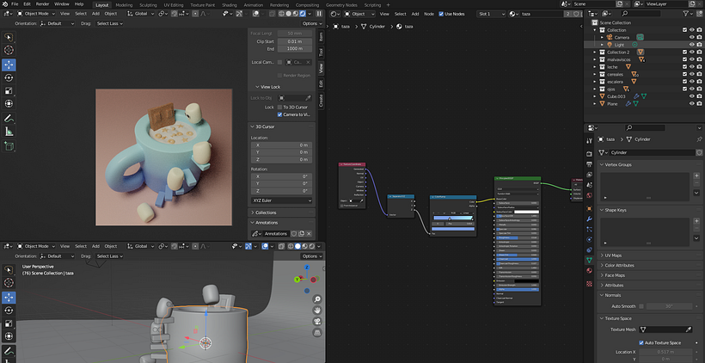Select the Scale tool in top viewport

pyautogui.click(x=9, y=90)
